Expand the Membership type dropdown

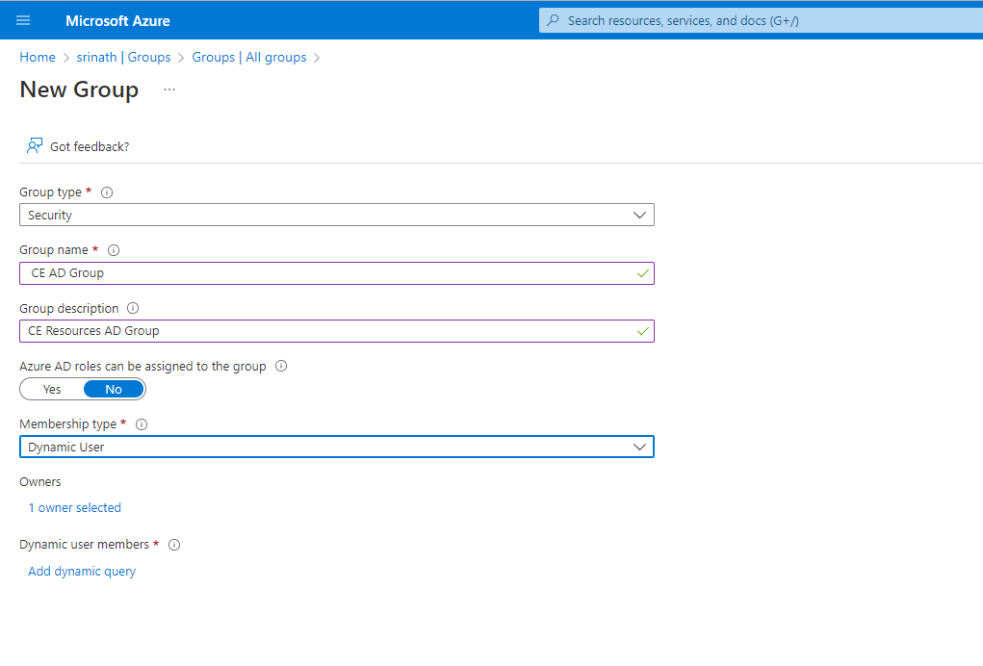click(639, 448)
